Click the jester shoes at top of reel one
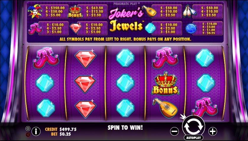This screenshot has width=248, height=141. point(46,58)
